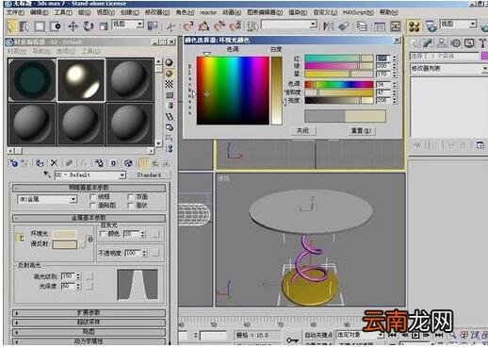Activate the Select and Rotate tool
The height and width of the screenshot is (348, 488).
89,26
